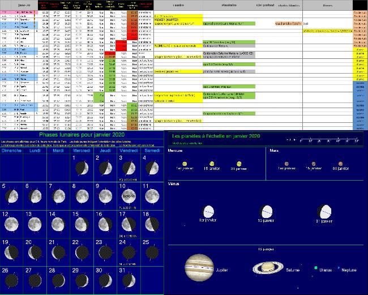Click the January 18 moon phase
This screenshot has width=368, height=295.
point(152,224)
